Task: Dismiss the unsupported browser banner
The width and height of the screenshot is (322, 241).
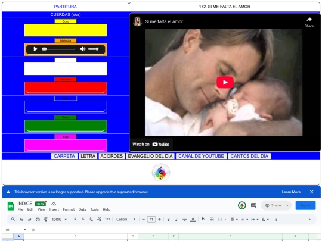Action: (x=311, y=192)
